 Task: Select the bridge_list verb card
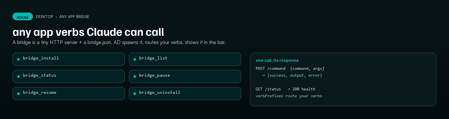(x=185, y=59)
